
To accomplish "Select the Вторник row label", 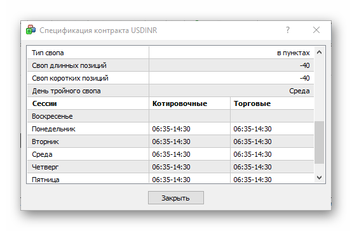I will (45, 142).
